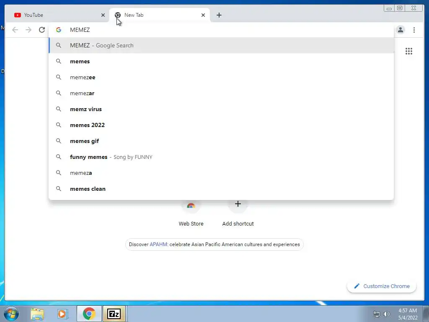The height and width of the screenshot is (322, 429).
Task: Open the APAHM link
Action: pyautogui.click(x=158, y=244)
